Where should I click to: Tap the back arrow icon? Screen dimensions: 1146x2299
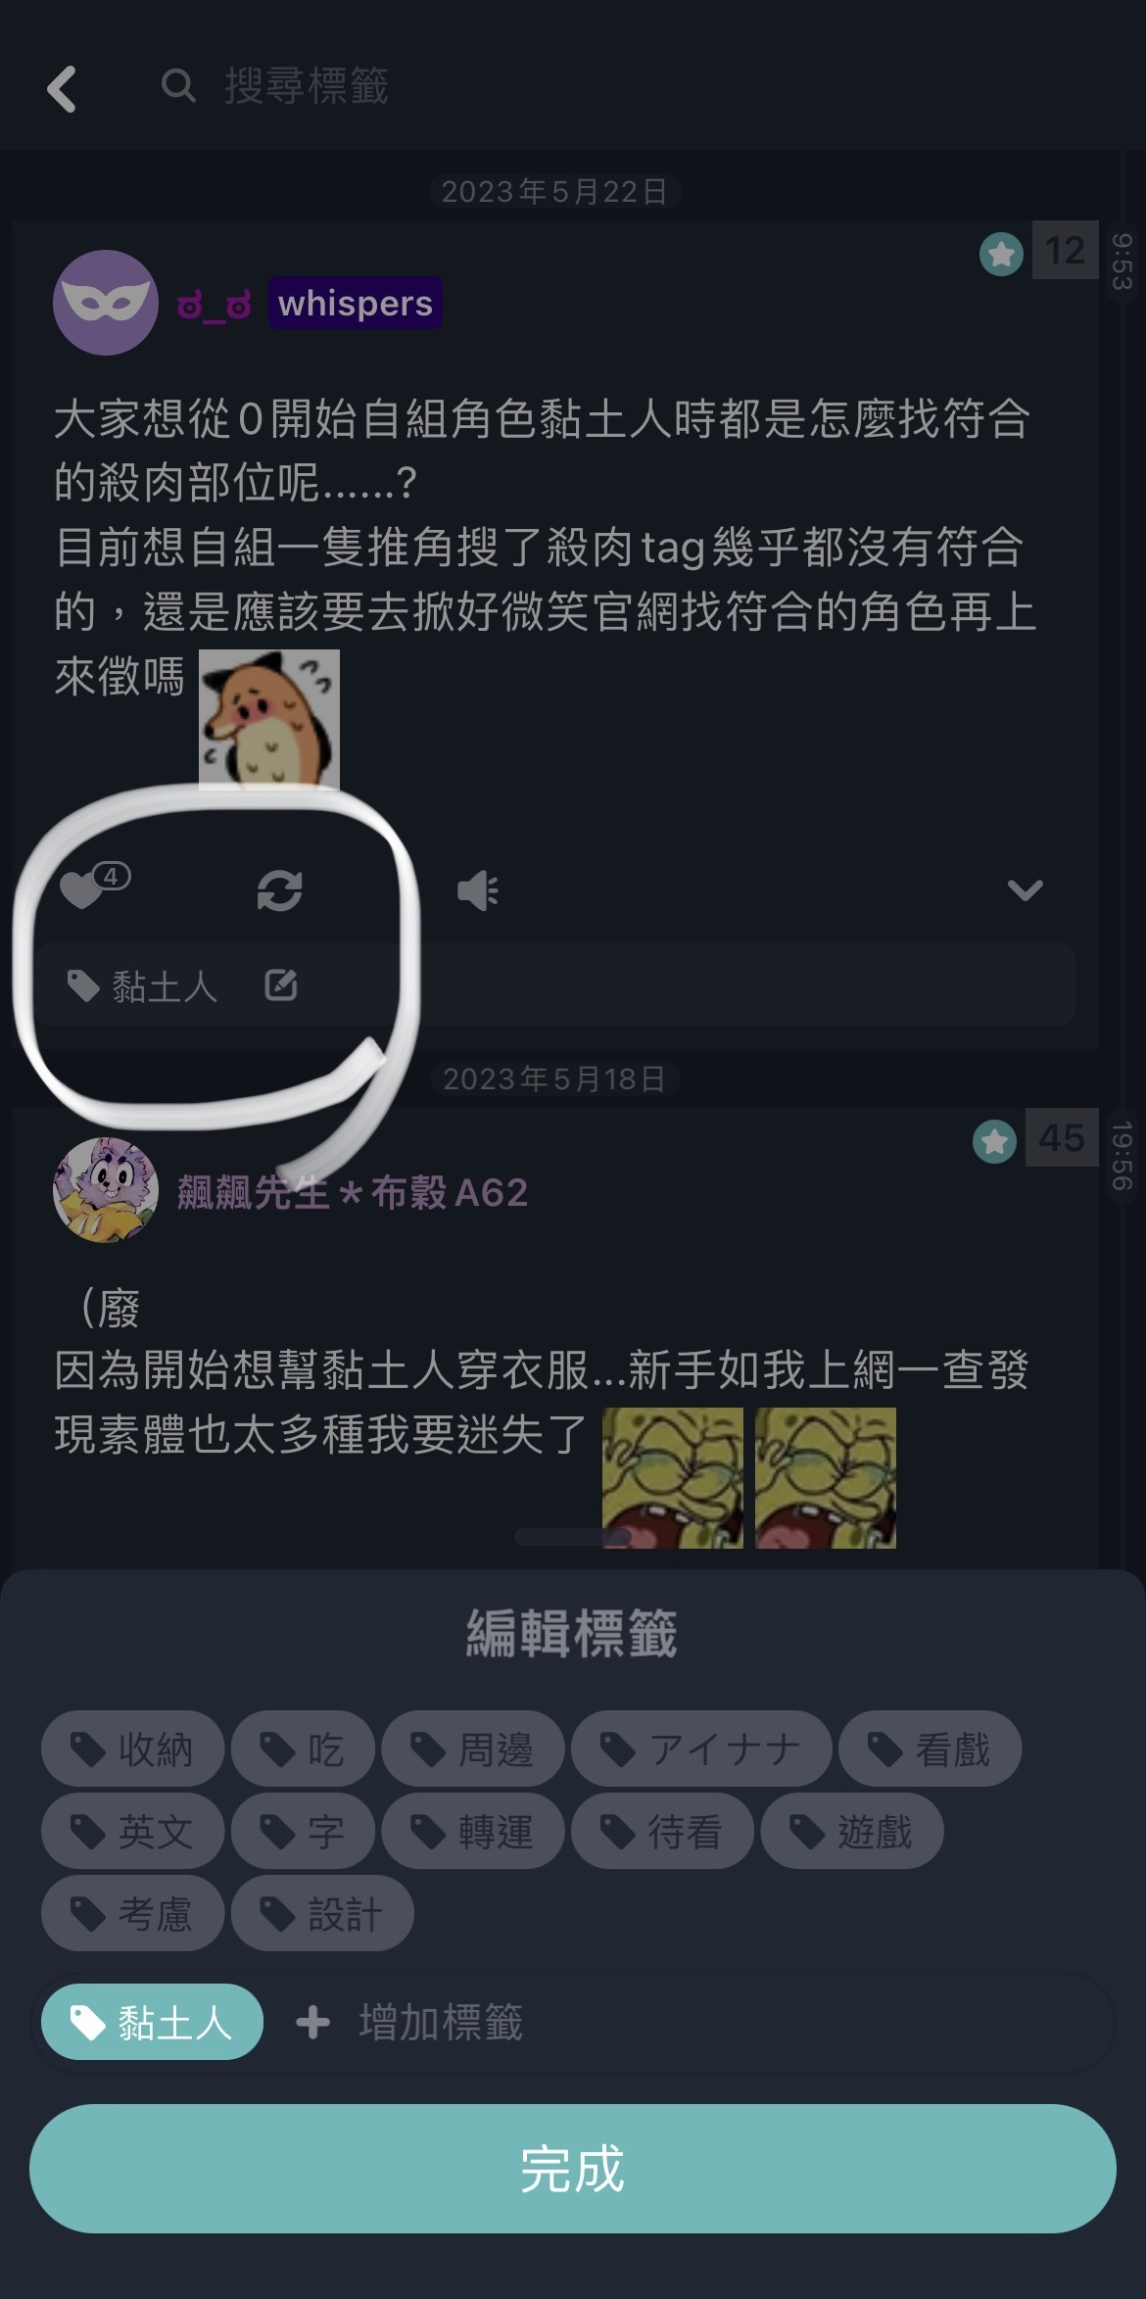point(62,88)
